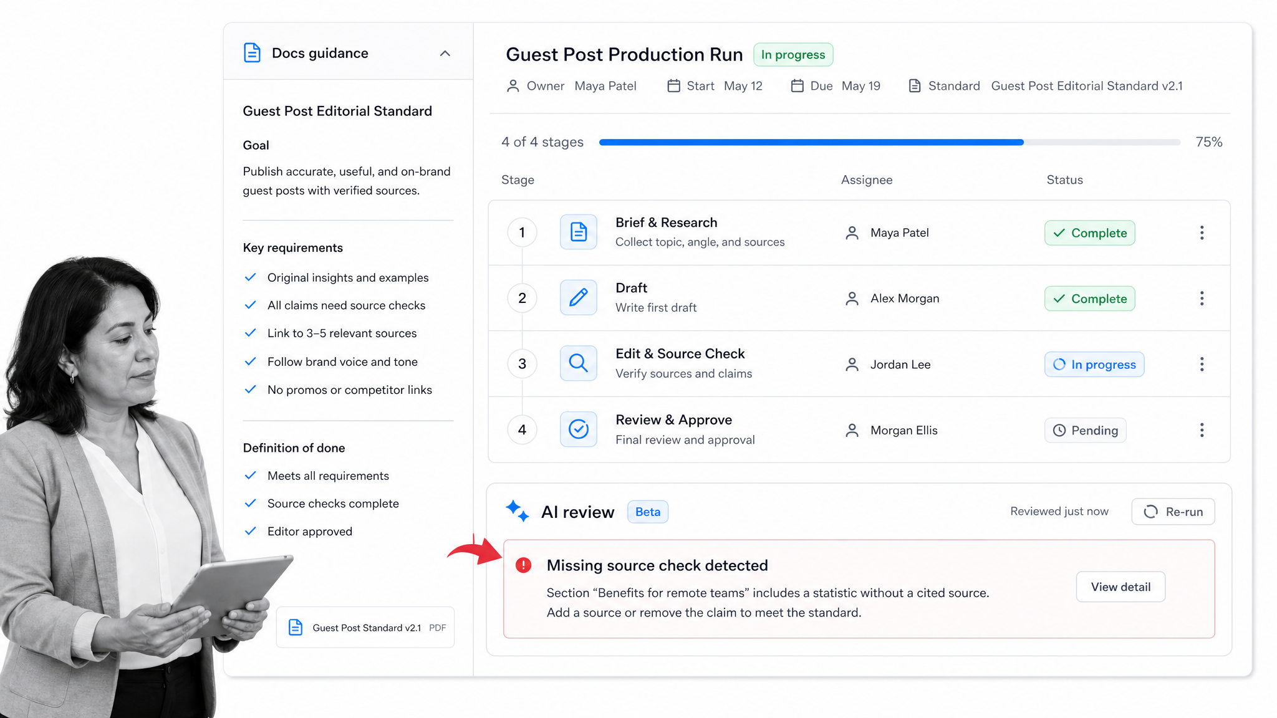Toggle check for No promos or competitor links

[251, 390]
